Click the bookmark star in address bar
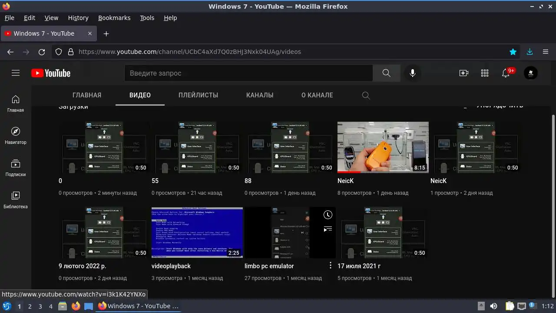Image resolution: width=556 pixels, height=313 pixels. [513, 52]
